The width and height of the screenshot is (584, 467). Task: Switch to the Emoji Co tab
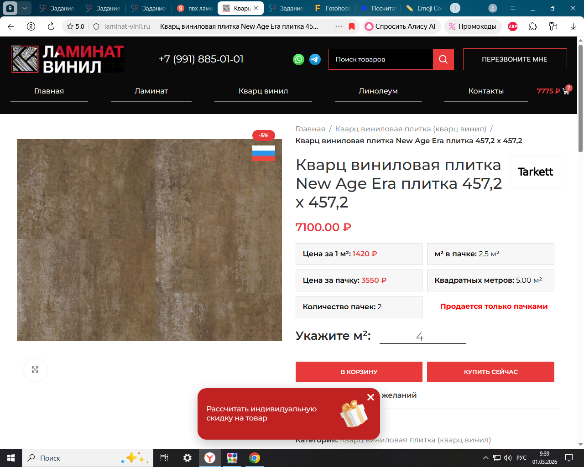424,8
